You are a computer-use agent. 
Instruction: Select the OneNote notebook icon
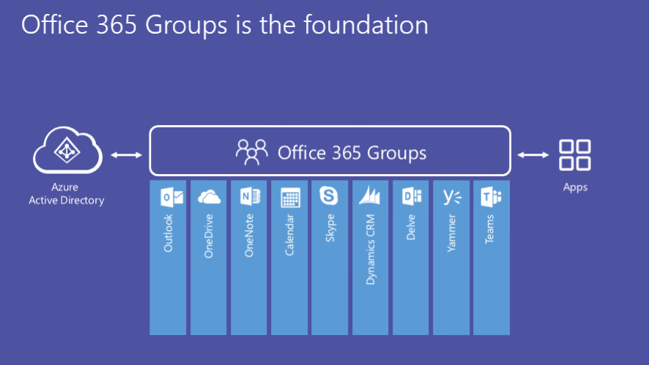pos(250,196)
